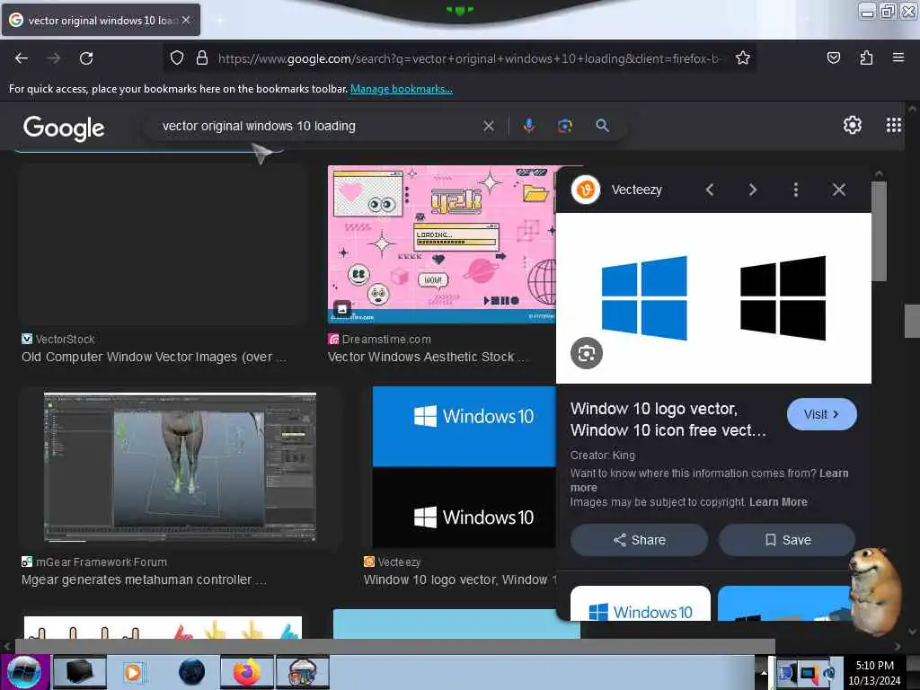The image size is (920, 690).
Task: Click the mGear Framework Forum source label
Action: (x=101, y=562)
